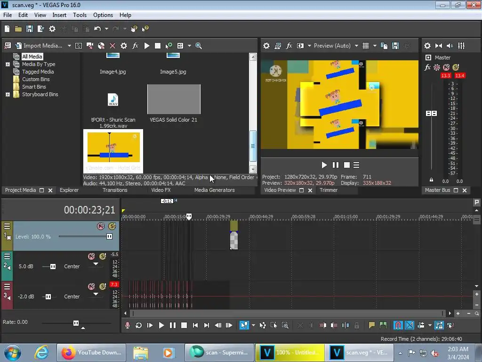This screenshot has width=482, height=362.
Task: Solo video track 1
Action: [112, 226]
